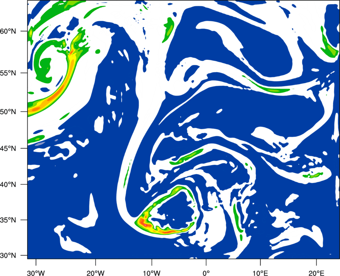Viewport: 340px width, 276px height.
Task: Click the 60°N latitude label
Action: pyautogui.click(x=8, y=31)
